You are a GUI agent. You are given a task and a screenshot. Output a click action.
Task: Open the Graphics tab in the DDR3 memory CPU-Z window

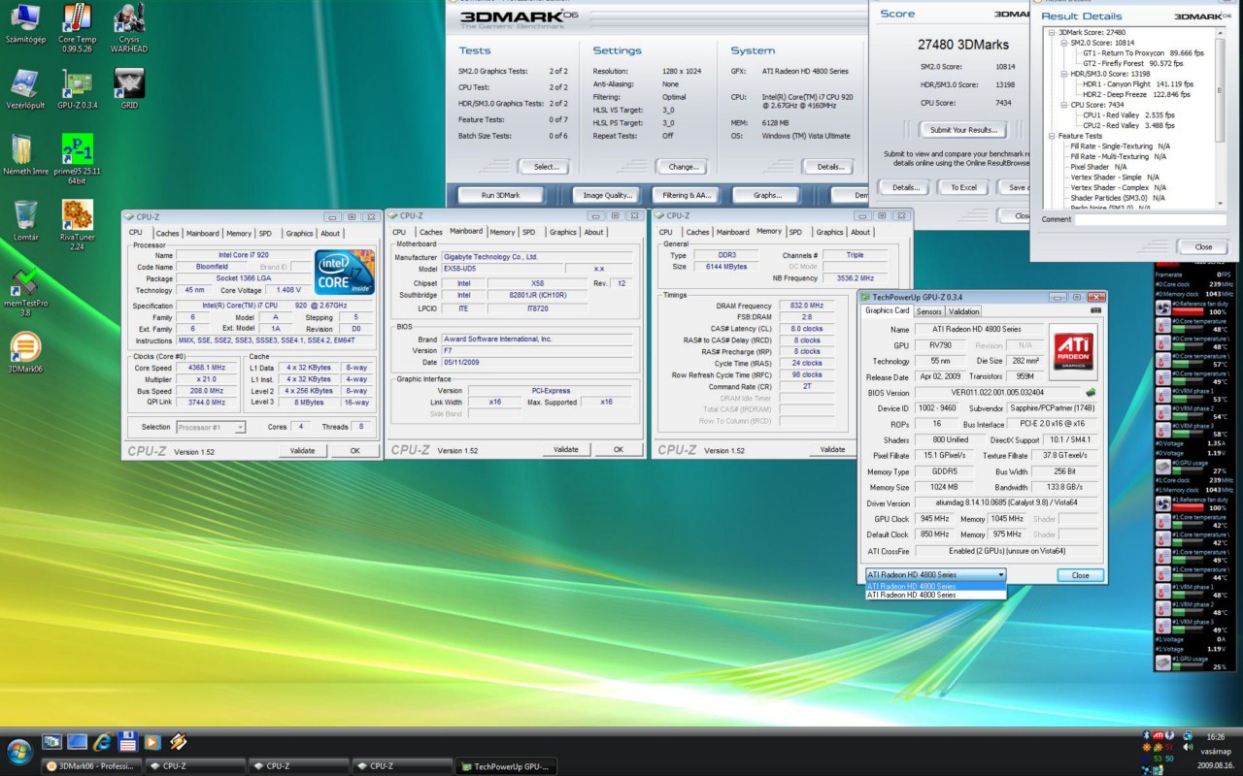[829, 232]
